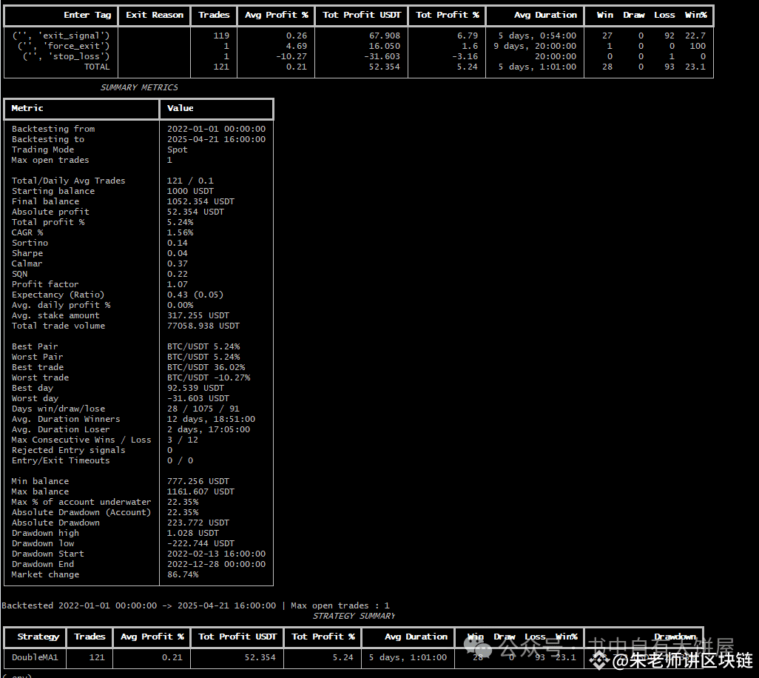Select the Calmar value 0.37
The image size is (759, 678).
(x=177, y=264)
